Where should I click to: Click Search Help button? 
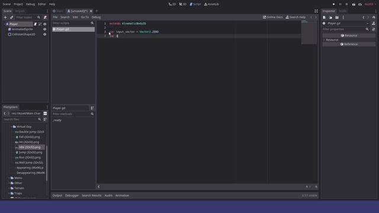click(296, 17)
